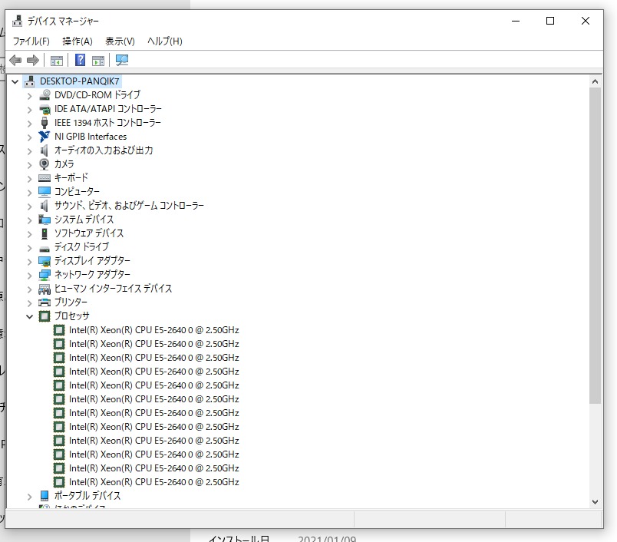Open the ヘルプ(H) menu
The image size is (617, 542).
click(x=165, y=41)
